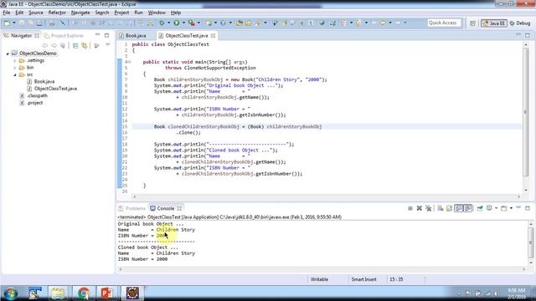This screenshot has width=536, height=301.
Task: Click the Pin Console icon
Action: (x=480, y=208)
